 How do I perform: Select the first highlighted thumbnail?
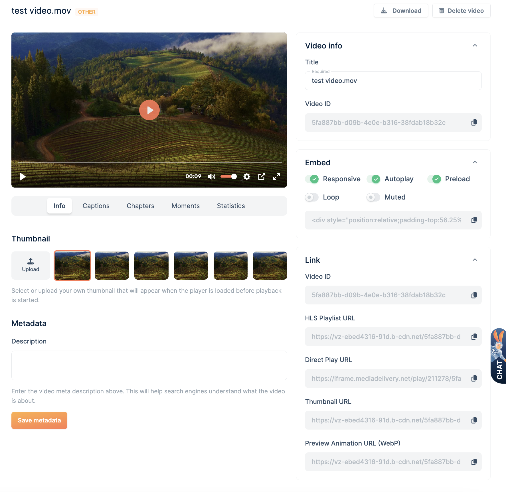[x=72, y=265]
